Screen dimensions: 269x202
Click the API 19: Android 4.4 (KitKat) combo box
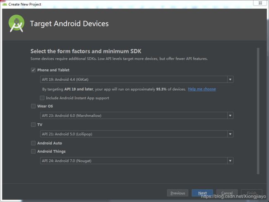(x=137, y=79)
